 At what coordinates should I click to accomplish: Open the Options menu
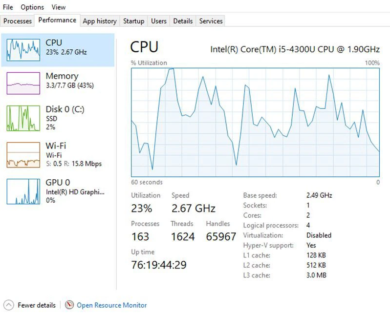coord(32,7)
